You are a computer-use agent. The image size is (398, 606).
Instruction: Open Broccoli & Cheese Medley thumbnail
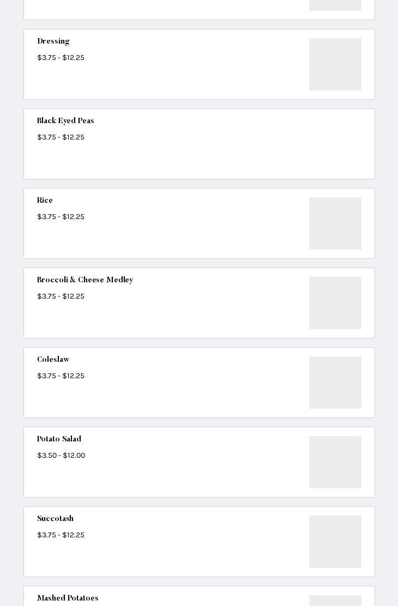[x=335, y=303]
